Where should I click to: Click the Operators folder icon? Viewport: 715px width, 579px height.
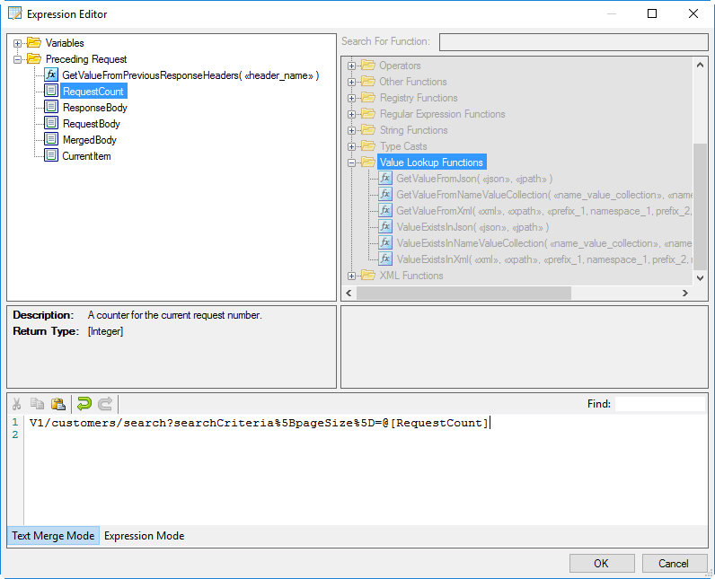coord(368,65)
